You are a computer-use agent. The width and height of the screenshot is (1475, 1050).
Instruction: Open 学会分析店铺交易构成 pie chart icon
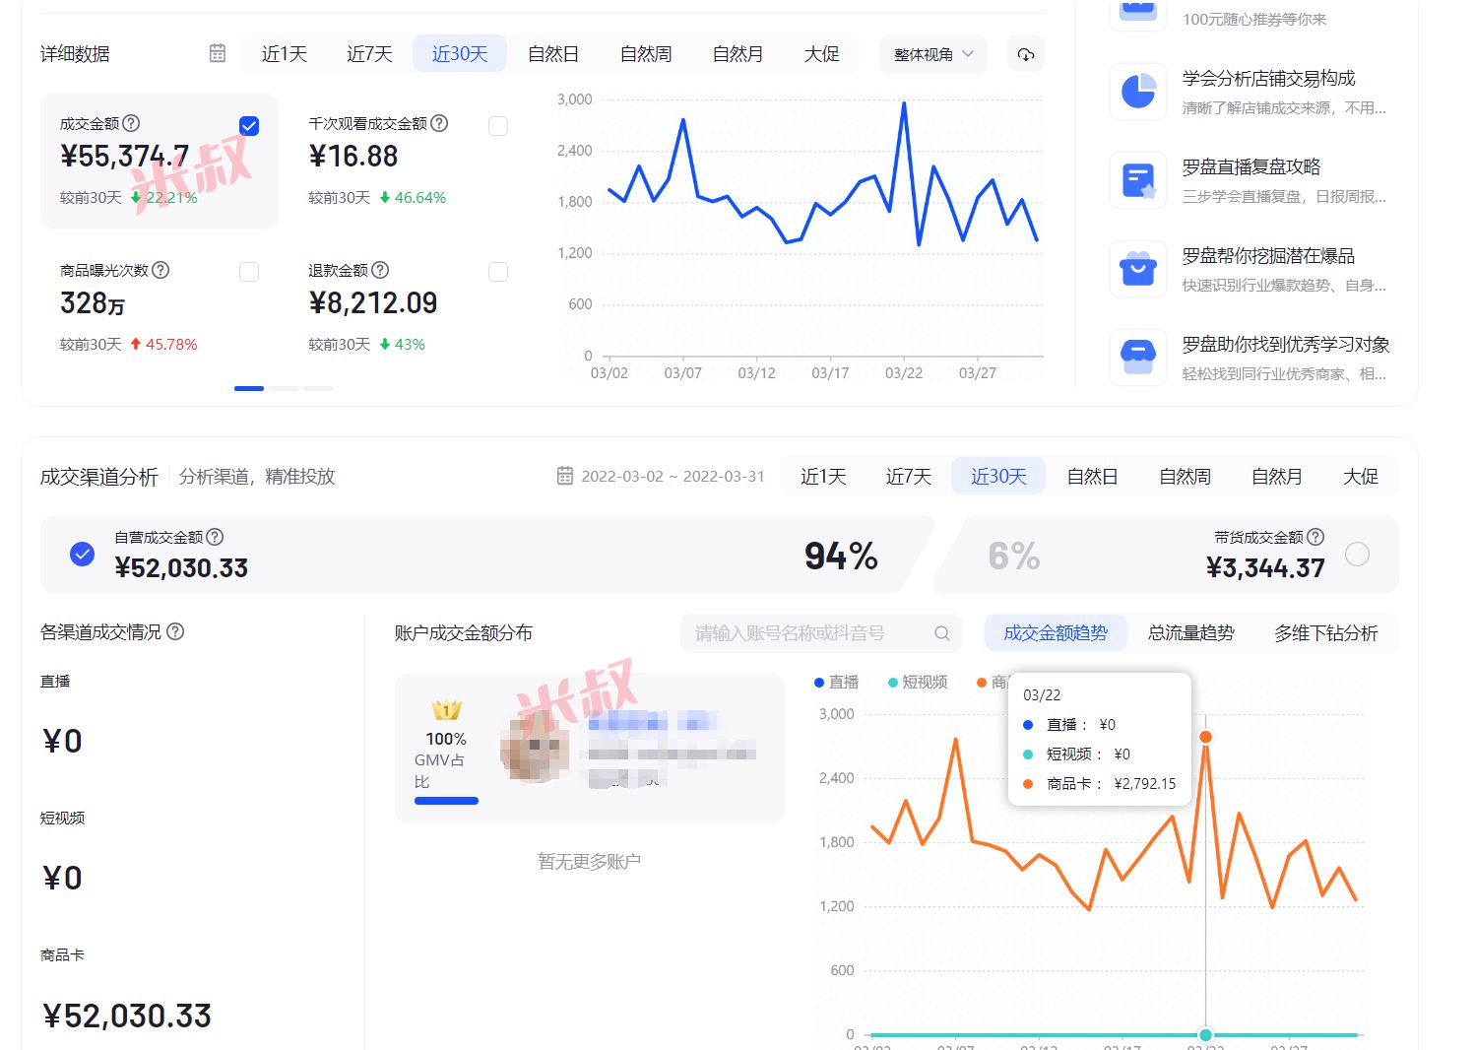[1138, 92]
